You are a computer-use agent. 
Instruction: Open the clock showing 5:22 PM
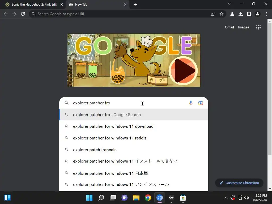click(260, 198)
